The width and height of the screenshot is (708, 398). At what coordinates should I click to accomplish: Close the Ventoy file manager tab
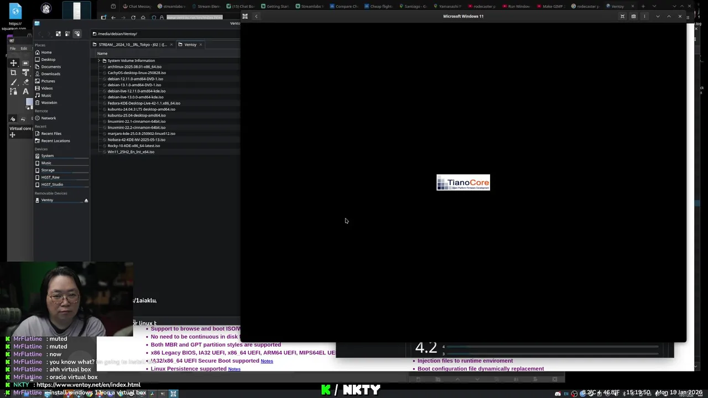201,45
